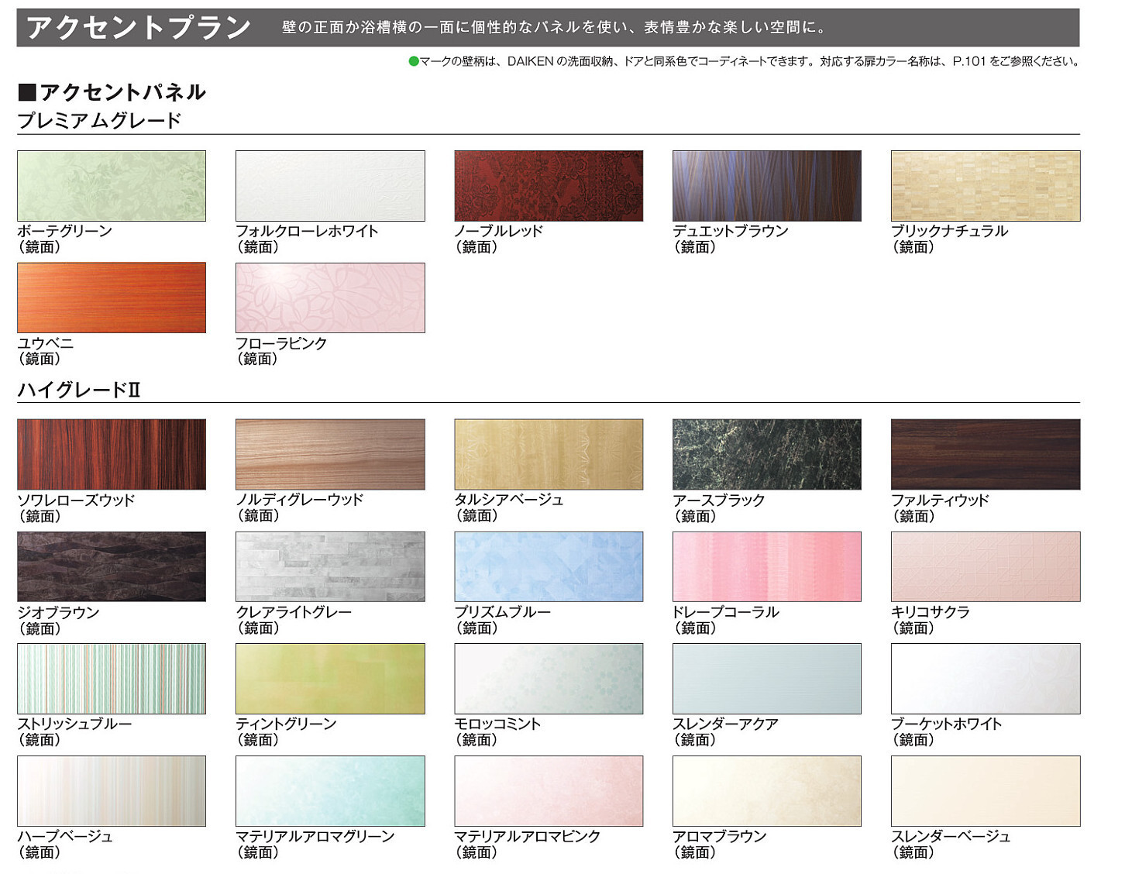This screenshot has height=874, width=1125.
Task: Choose the ノーブルレッド red pattern swatch
Action: coord(549,186)
